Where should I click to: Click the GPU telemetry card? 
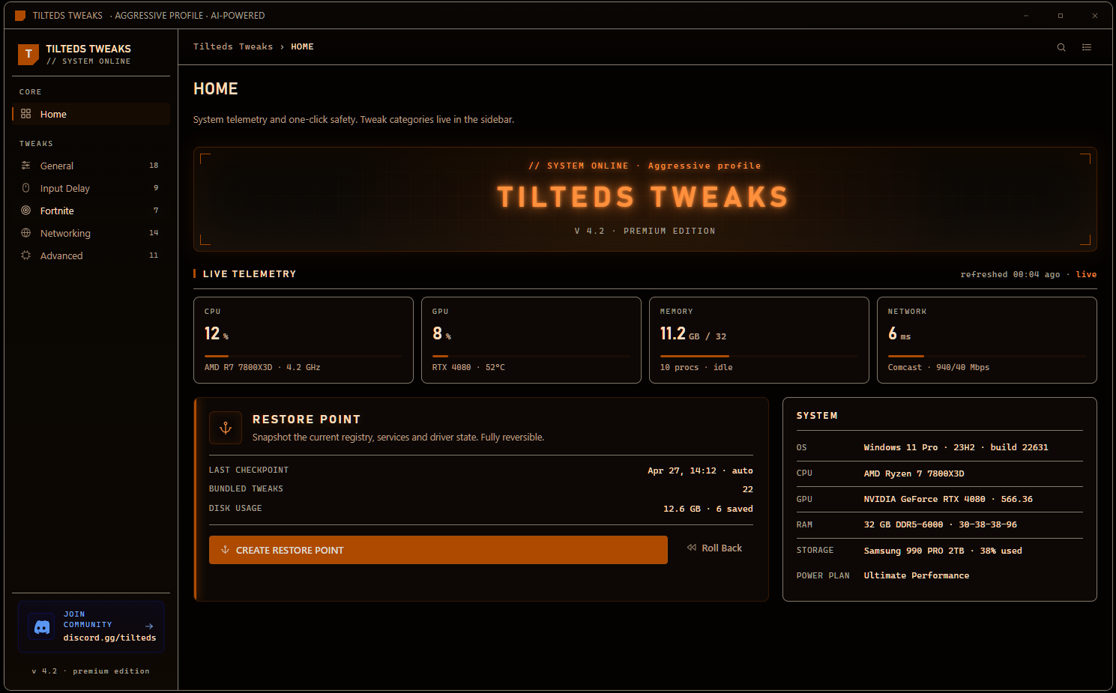pyautogui.click(x=531, y=340)
